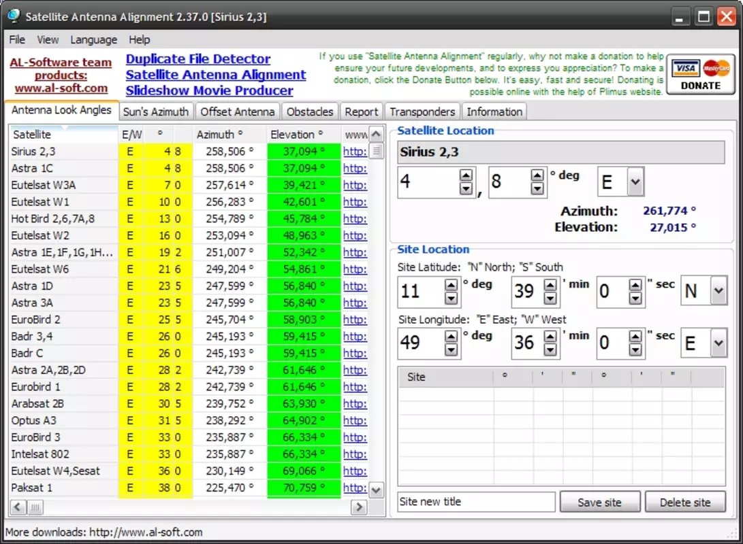Open http link for Hot Bird 2,6,7A,8

355,218
